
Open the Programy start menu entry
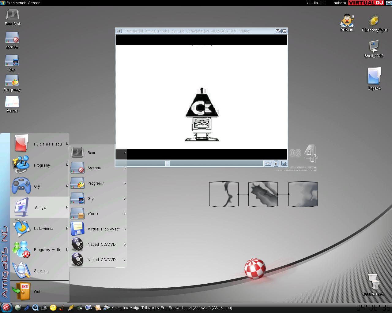pos(40,165)
